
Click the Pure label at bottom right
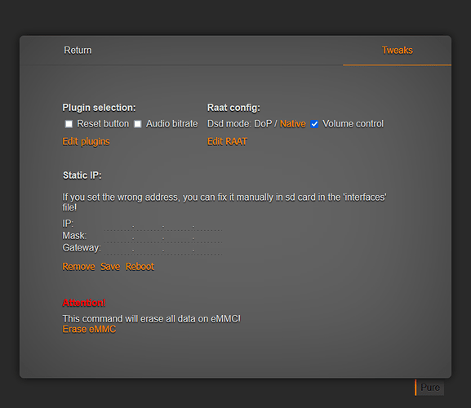[x=430, y=388]
